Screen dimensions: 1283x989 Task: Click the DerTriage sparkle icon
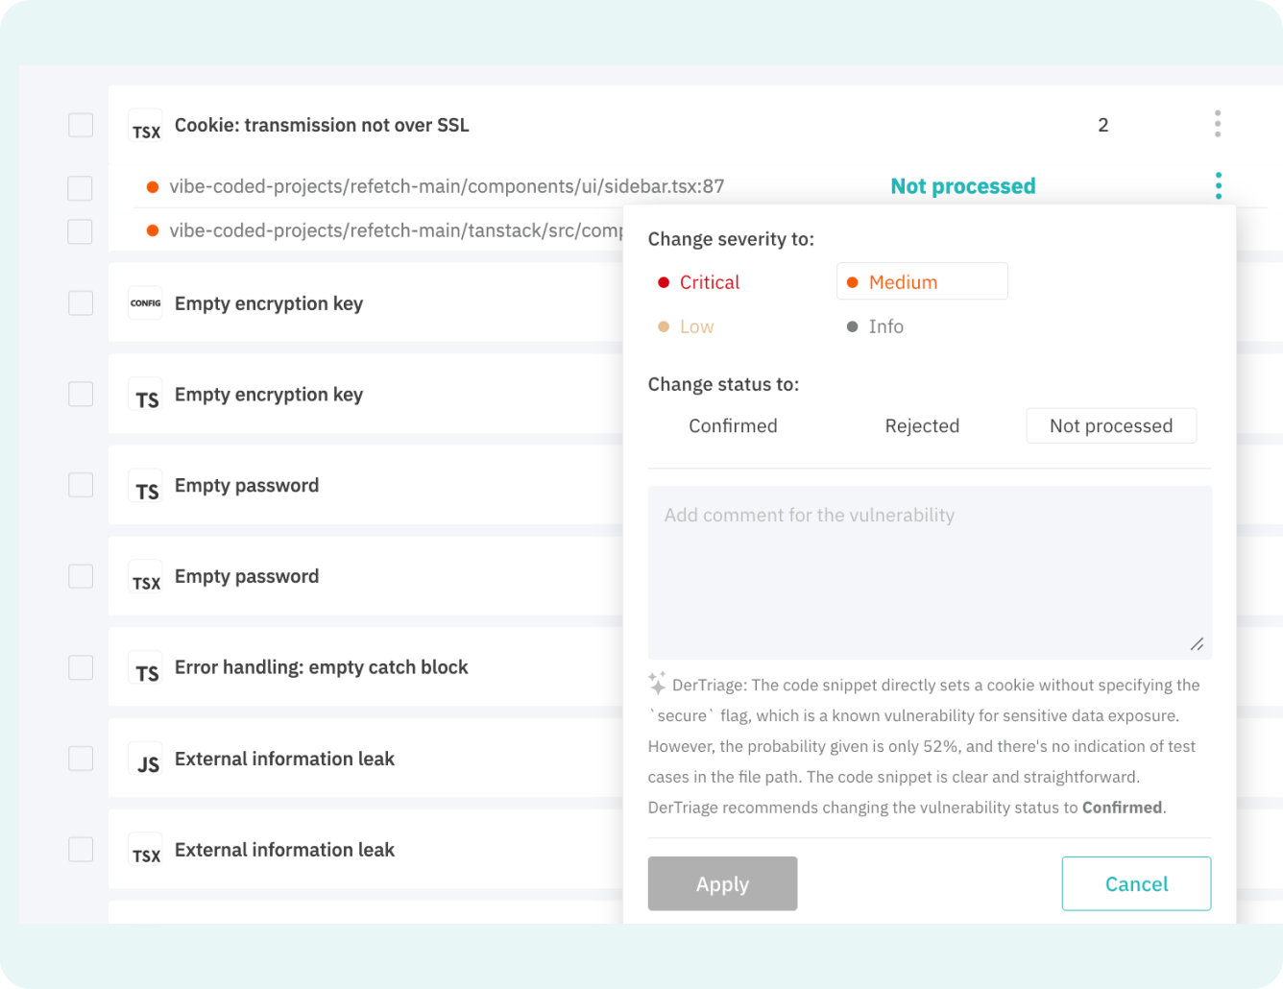[657, 684]
